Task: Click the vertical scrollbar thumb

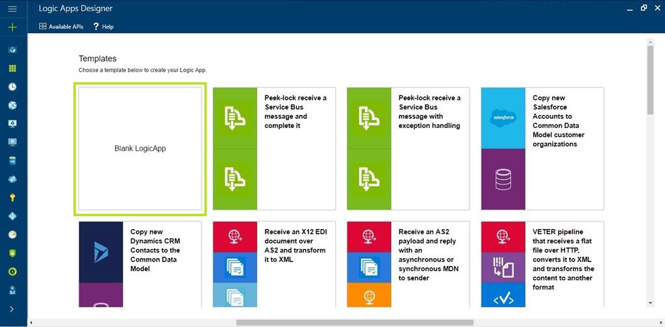Action: click(x=650, y=80)
